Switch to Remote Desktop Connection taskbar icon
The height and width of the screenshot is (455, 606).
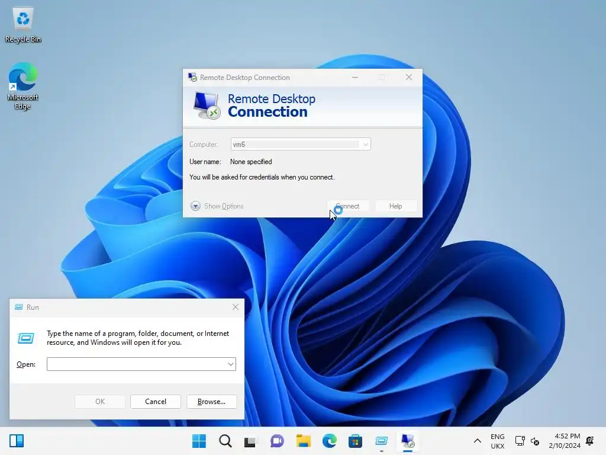click(408, 441)
